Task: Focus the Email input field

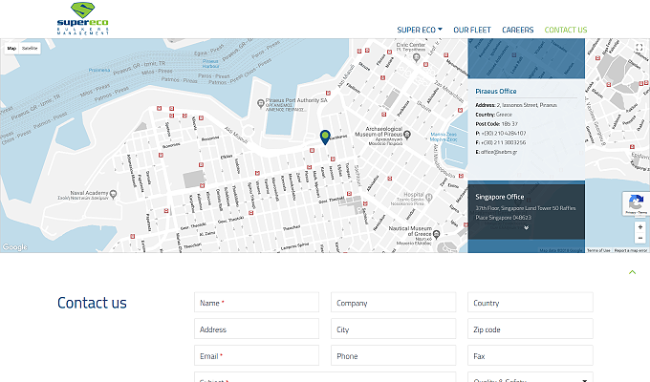Action: click(256, 355)
